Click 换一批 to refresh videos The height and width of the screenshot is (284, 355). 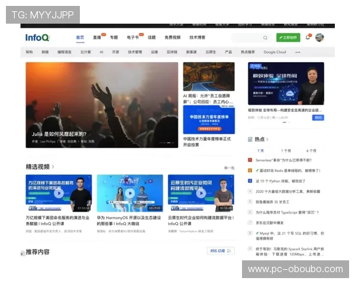(229, 168)
